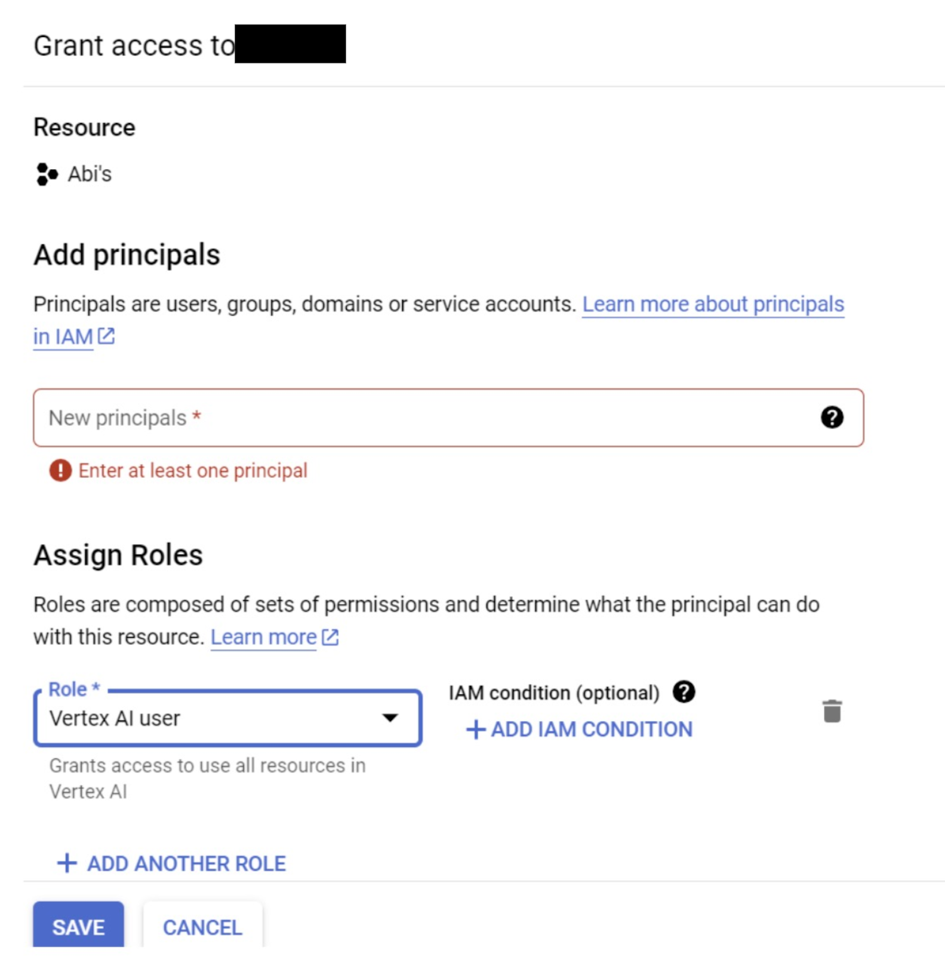Save the access grant
Image resolution: width=945 pixels, height=956 pixels.
point(78,927)
